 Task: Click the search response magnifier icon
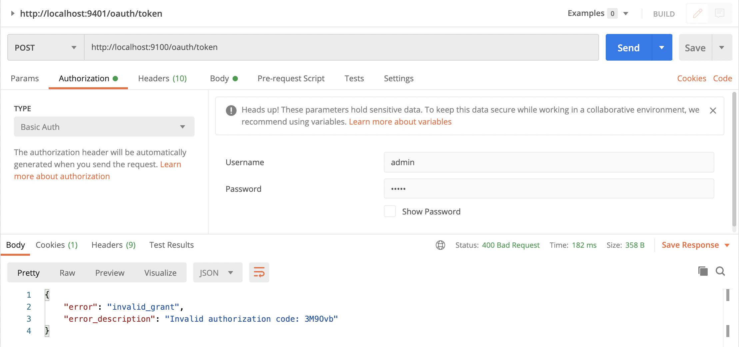[720, 271]
